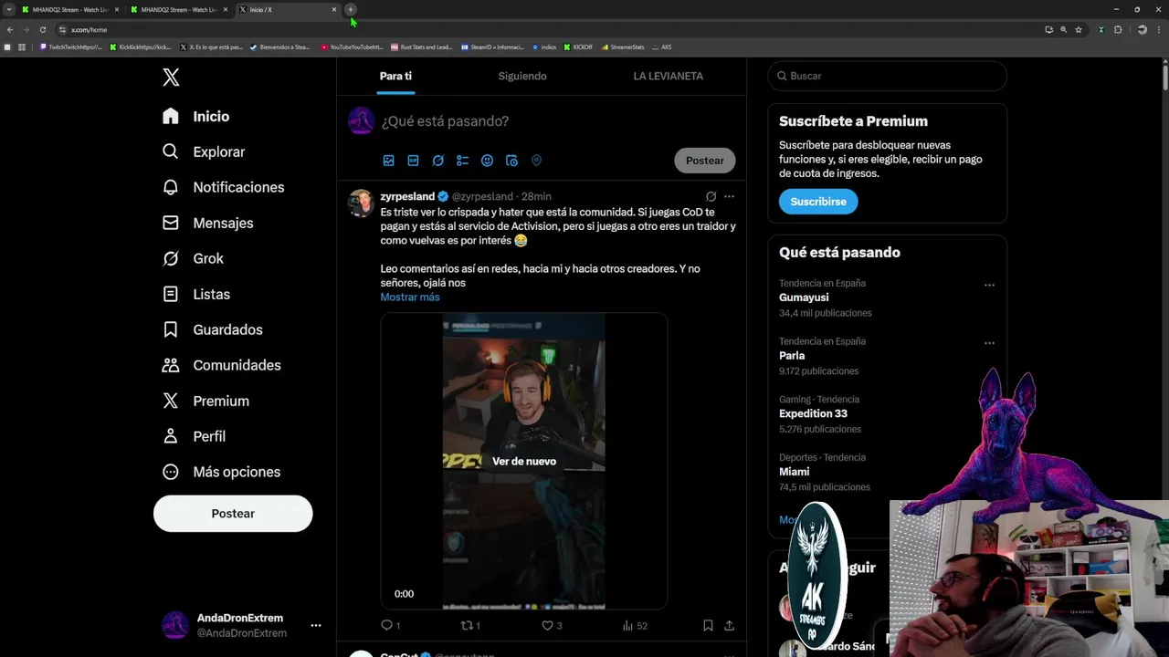1169x657 pixels.
Task: Open Inicio from the sidebar
Action: (196, 116)
